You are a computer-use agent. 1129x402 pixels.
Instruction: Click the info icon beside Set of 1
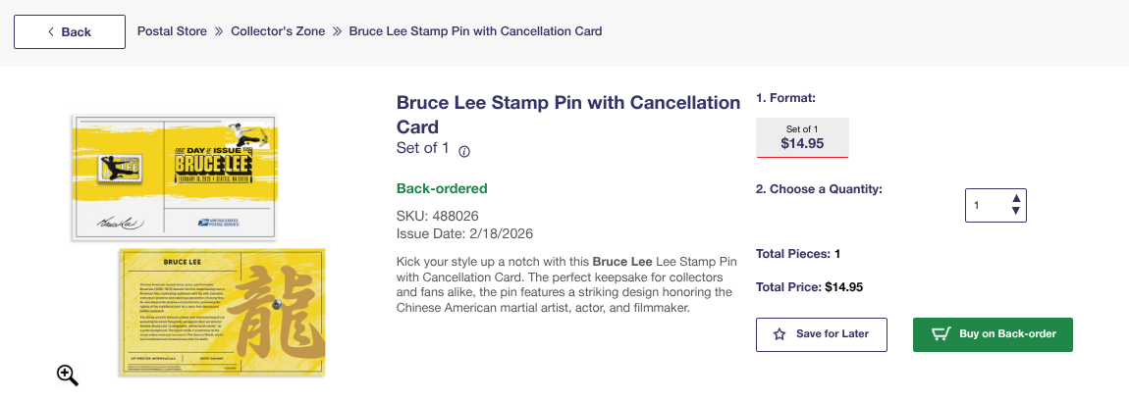point(464,151)
